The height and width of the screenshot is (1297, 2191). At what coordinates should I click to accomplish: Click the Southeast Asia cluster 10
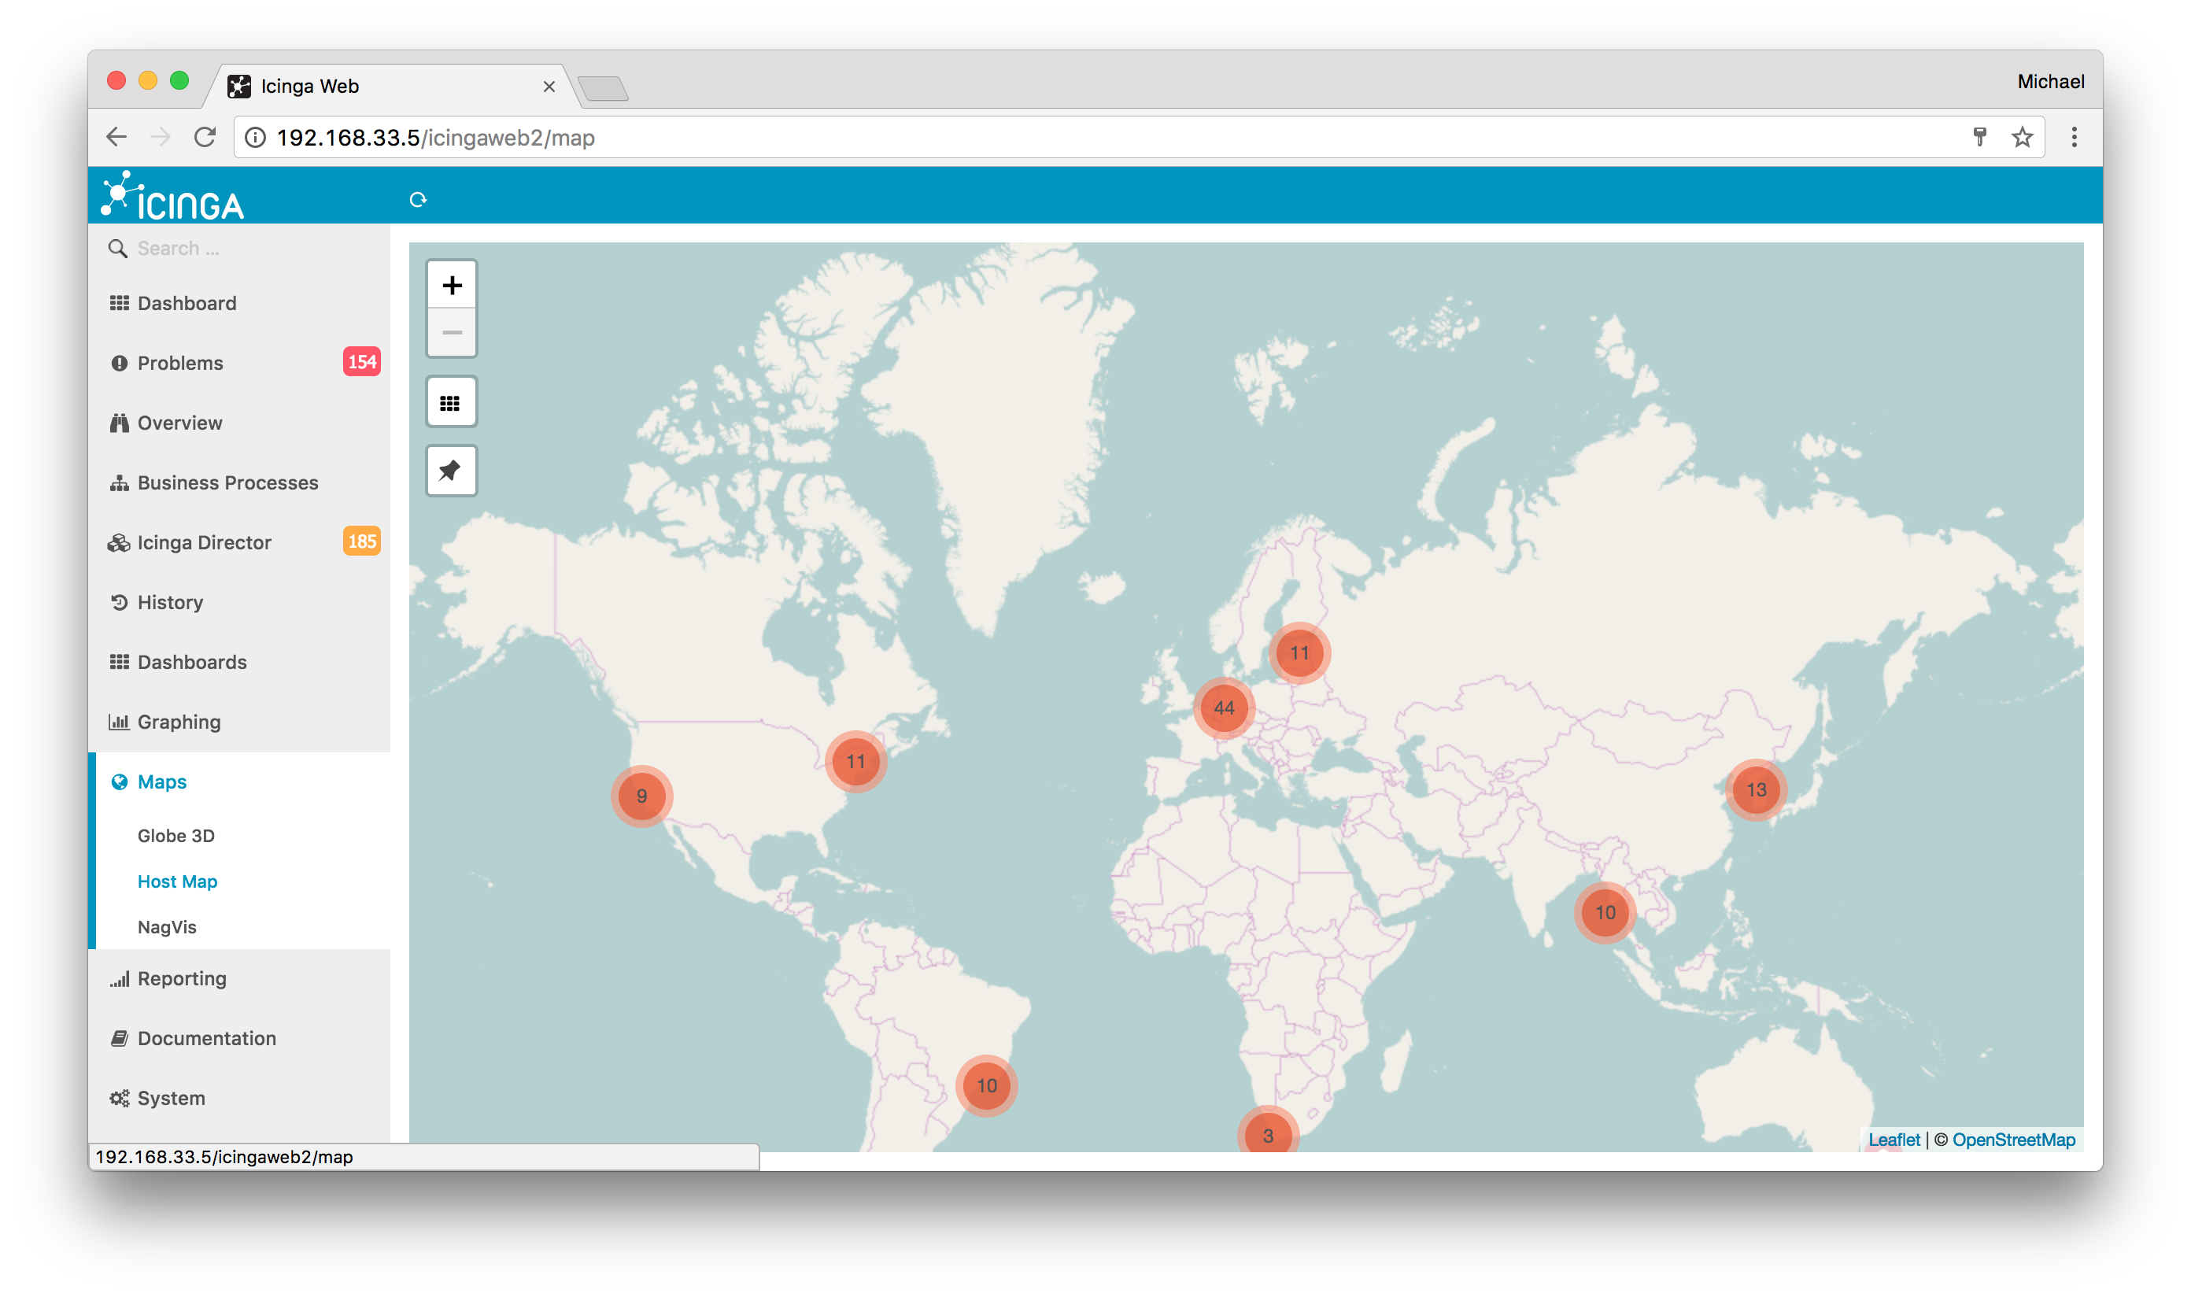(1605, 912)
